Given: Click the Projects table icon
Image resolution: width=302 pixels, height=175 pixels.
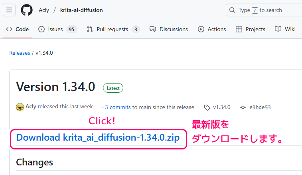Looking at the screenshot, I should pos(239,29).
